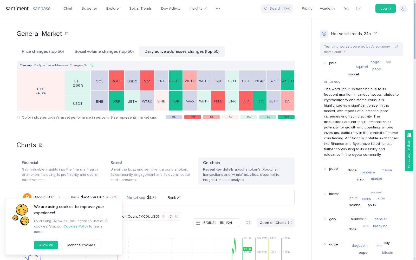Open the more options three-dot menu
Screen dimensions: 416x260
pos(218,9)
